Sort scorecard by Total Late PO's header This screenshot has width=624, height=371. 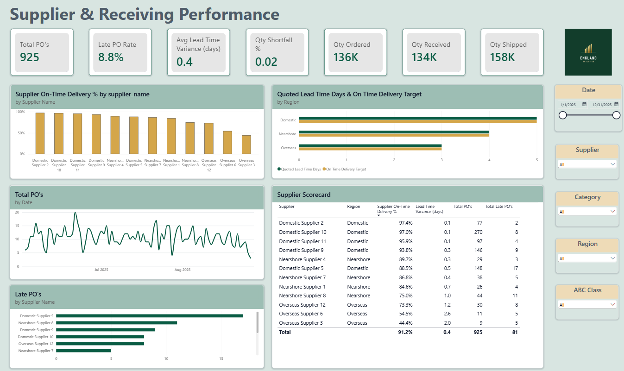tap(499, 207)
